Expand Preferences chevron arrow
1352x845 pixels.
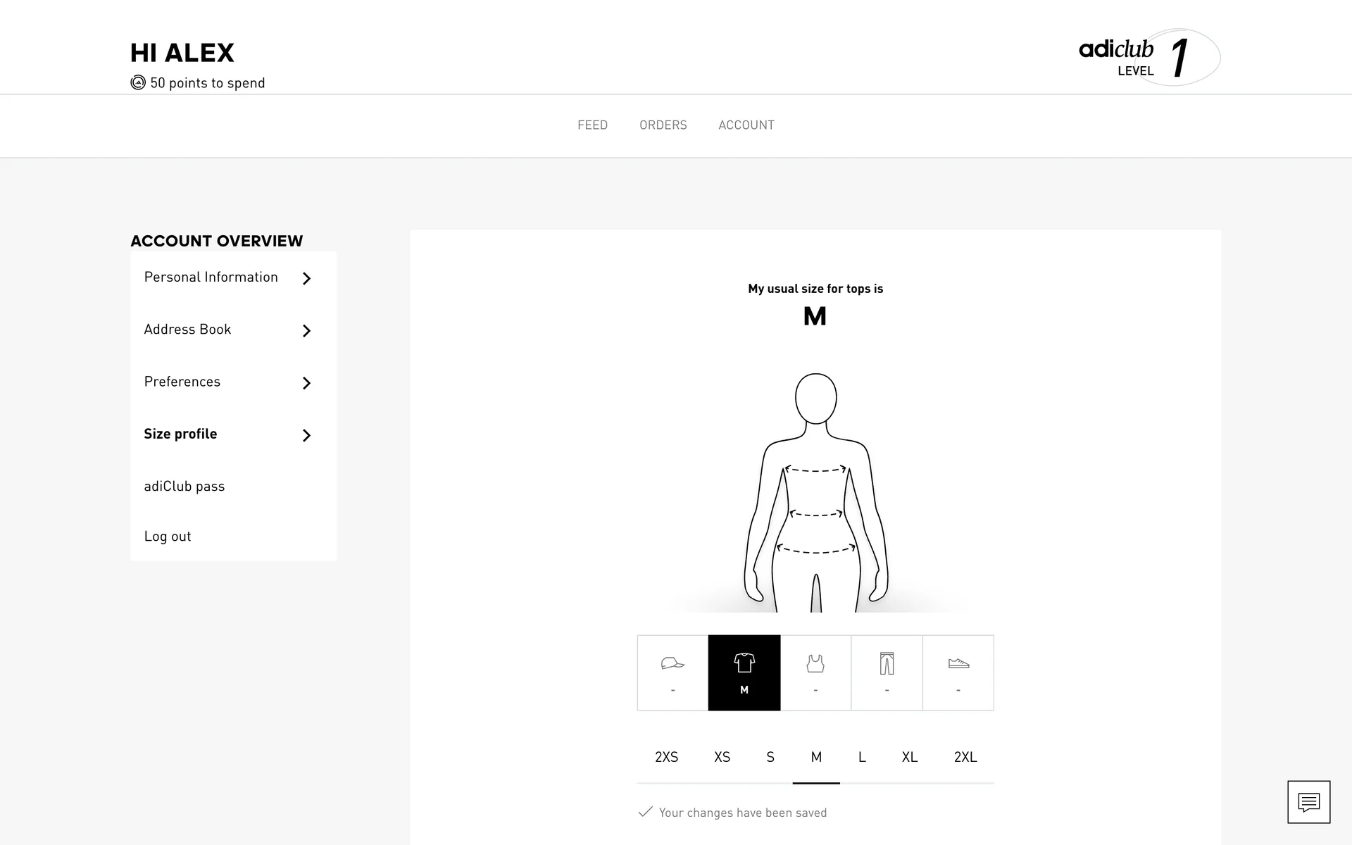click(x=306, y=383)
